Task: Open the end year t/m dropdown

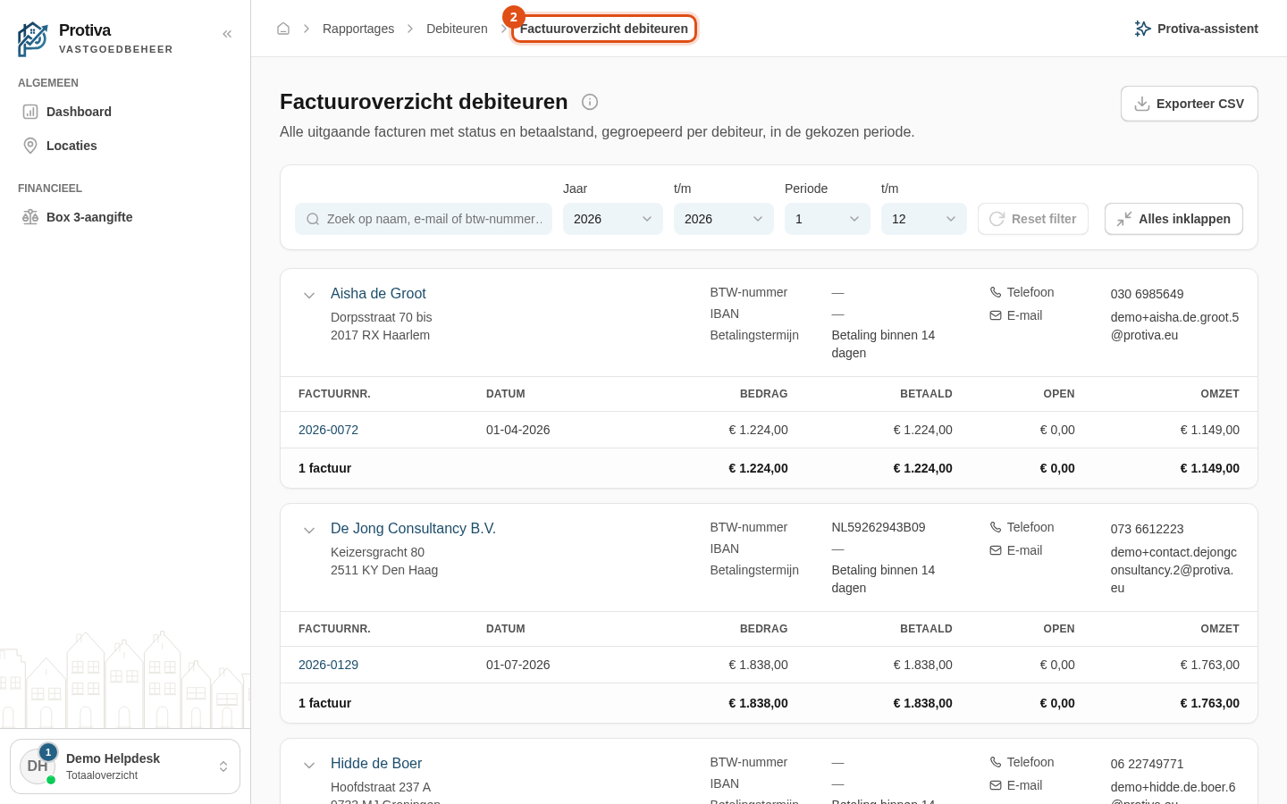Action: 724,219
